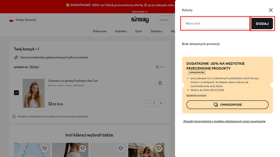This screenshot has height=157, width=280.
Task: Click the Sinsay logo
Action: tap(140, 19)
